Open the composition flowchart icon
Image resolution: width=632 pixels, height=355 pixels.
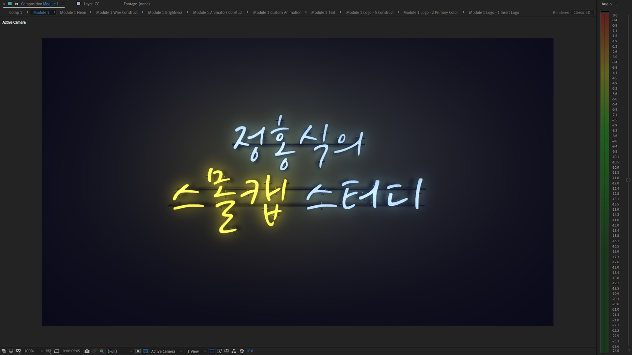coord(234,351)
